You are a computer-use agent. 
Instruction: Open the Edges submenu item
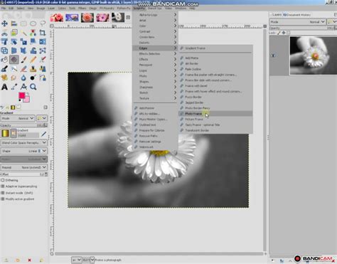155,48
